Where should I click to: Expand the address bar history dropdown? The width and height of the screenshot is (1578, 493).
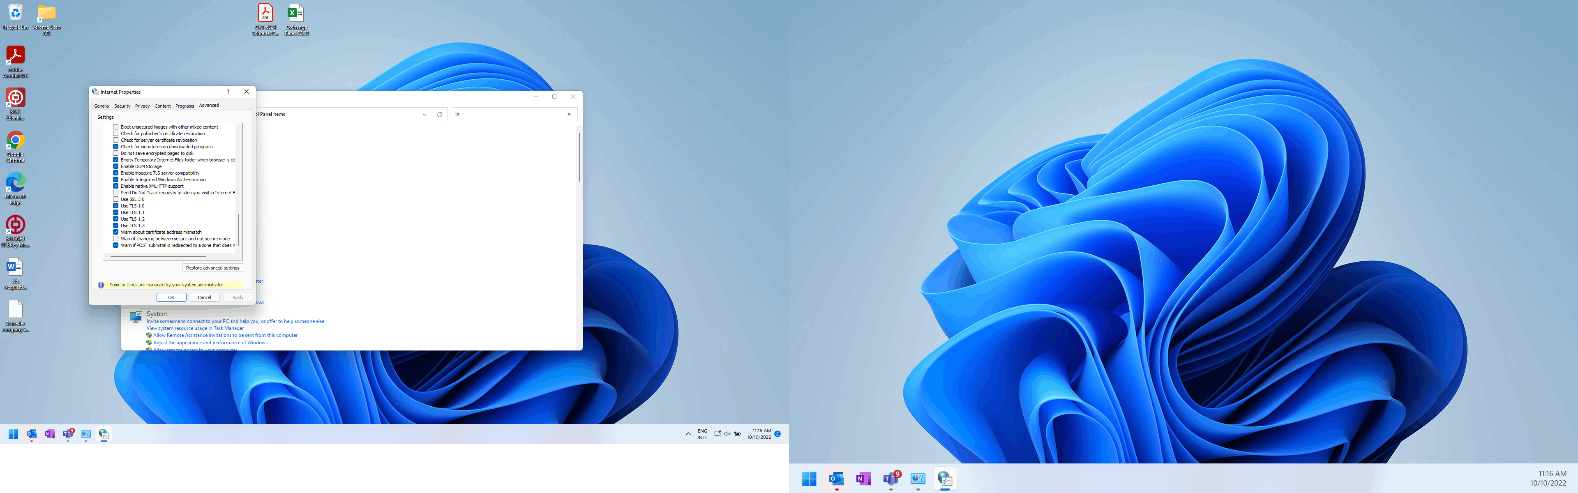point(424,115)
